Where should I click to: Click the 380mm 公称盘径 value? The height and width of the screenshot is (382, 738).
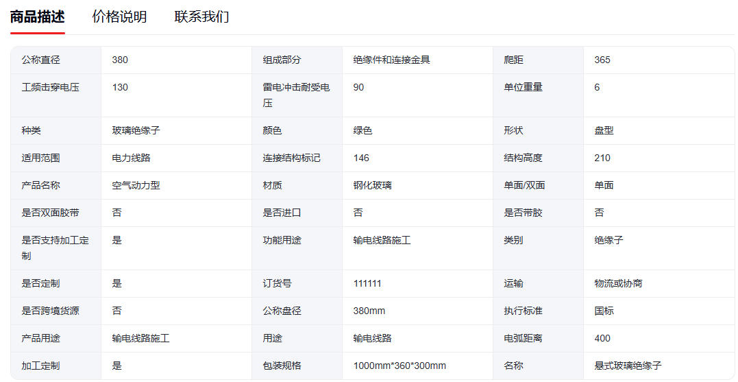369,311
